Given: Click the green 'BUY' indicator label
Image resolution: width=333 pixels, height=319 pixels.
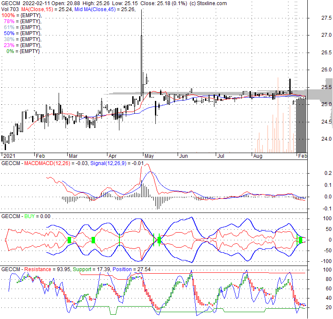Looking at the screenshot, I should [30, 216].
